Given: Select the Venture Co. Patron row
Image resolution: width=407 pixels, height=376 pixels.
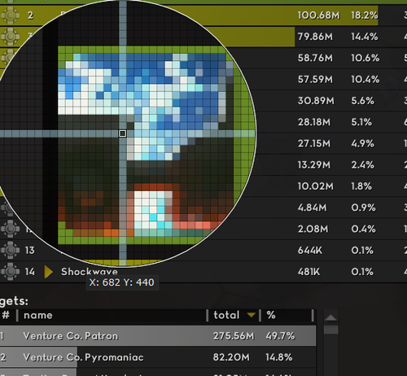Looking at the screenshot, I should point(158,336).
